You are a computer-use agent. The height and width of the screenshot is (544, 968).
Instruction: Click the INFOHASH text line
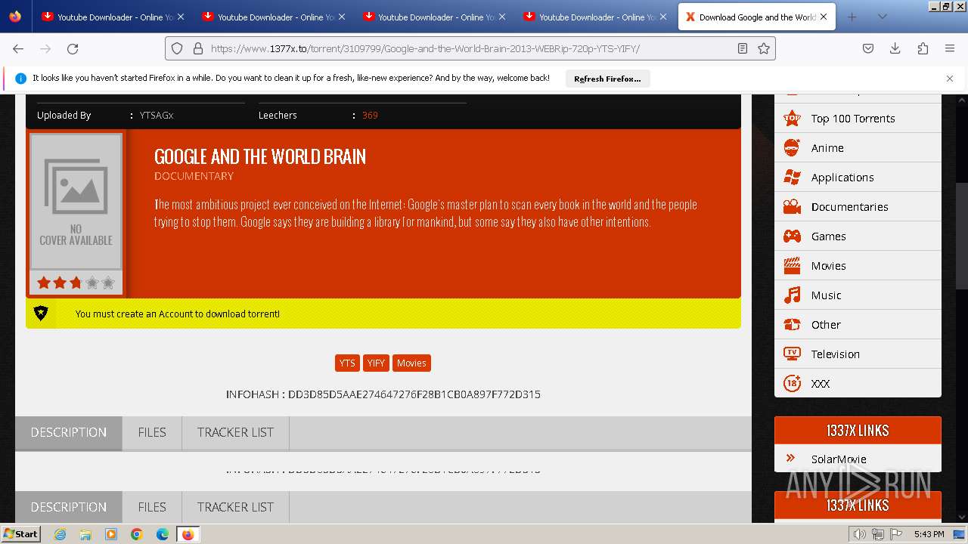[383, 394]
